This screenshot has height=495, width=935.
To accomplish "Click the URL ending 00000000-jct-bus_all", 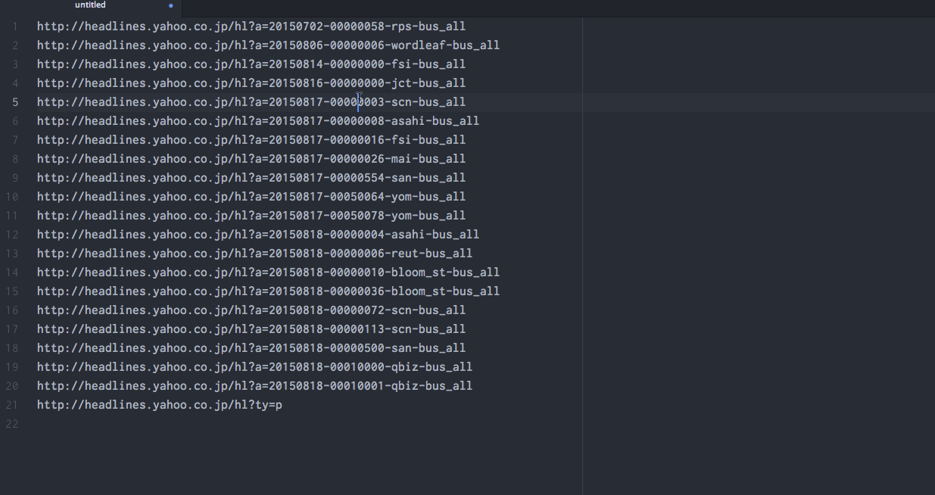I will pyautogui.click(x=251, y=83).
